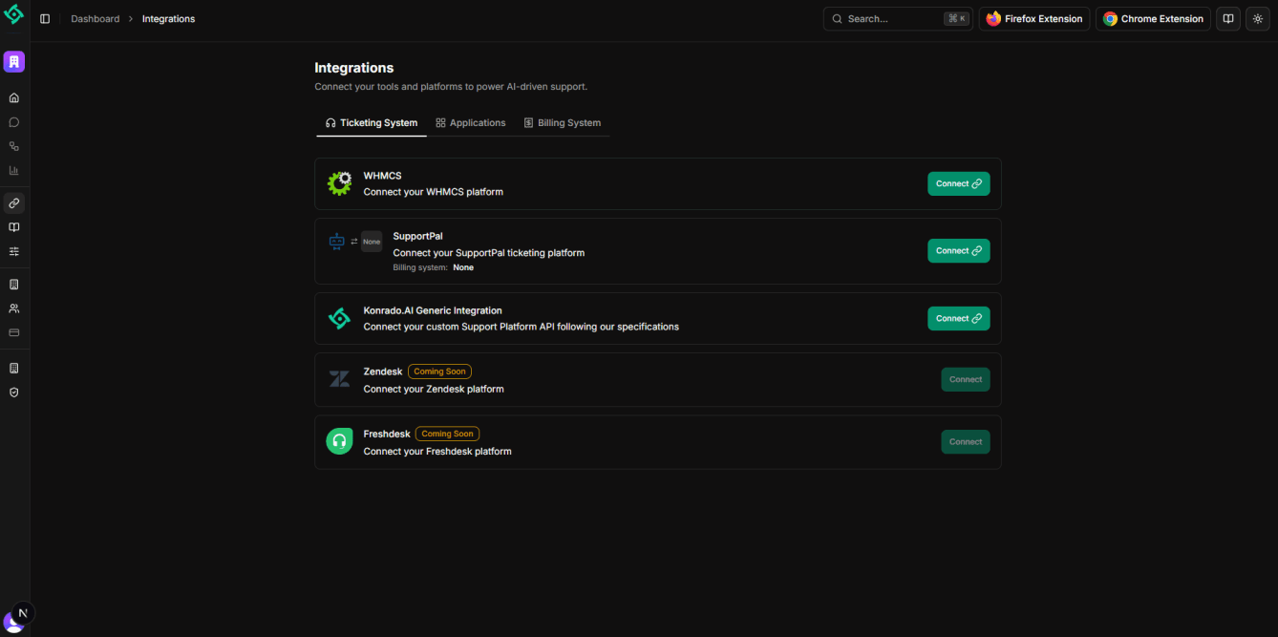
Task: Connect the Konrado.AI Generic Integration
Action: [959, 319]
